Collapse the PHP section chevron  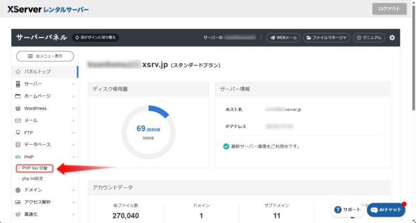tap(73, 157)
